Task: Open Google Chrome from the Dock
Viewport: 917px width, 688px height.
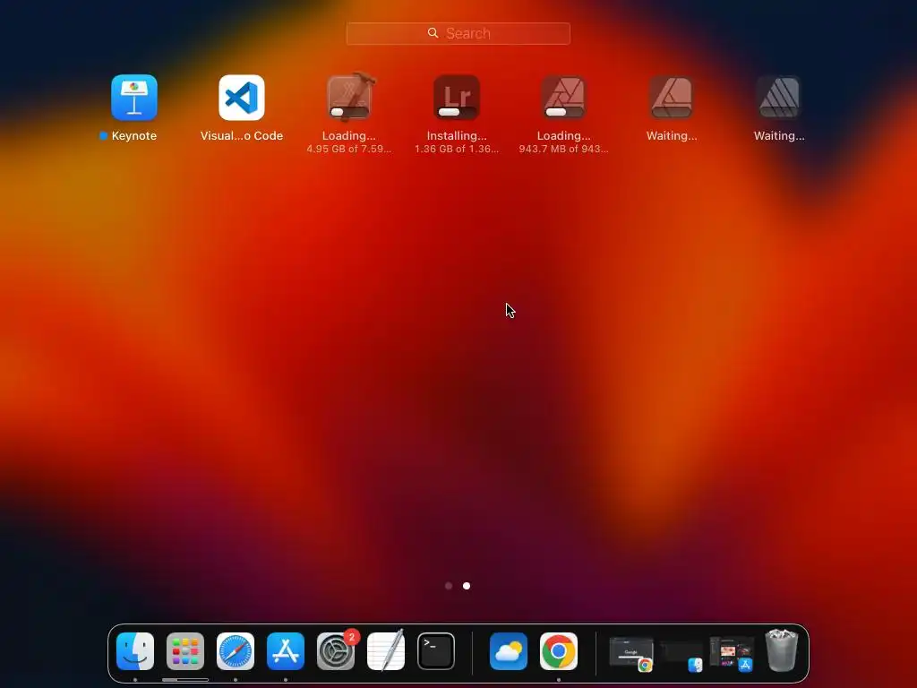Action: tap(559, 651)
